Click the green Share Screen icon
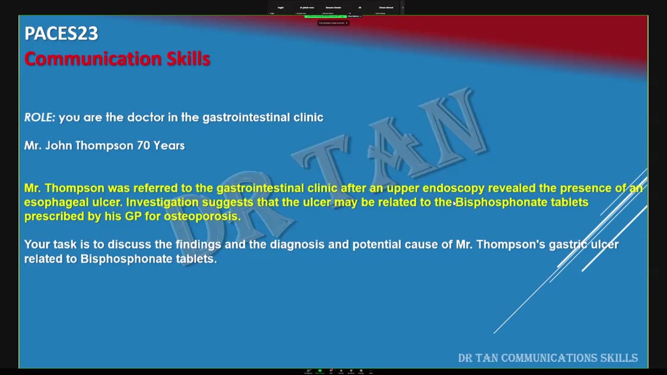667x375 pixels. pyautogui.click(x=320, y=370)
